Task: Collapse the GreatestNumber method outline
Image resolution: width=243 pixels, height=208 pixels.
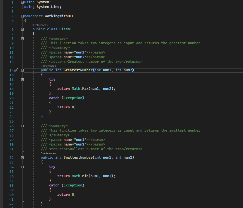Action: (x=22, y=70)
